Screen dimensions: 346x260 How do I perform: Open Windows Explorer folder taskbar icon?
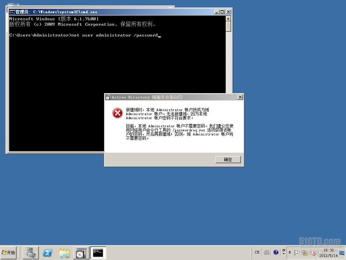point(65,253)
